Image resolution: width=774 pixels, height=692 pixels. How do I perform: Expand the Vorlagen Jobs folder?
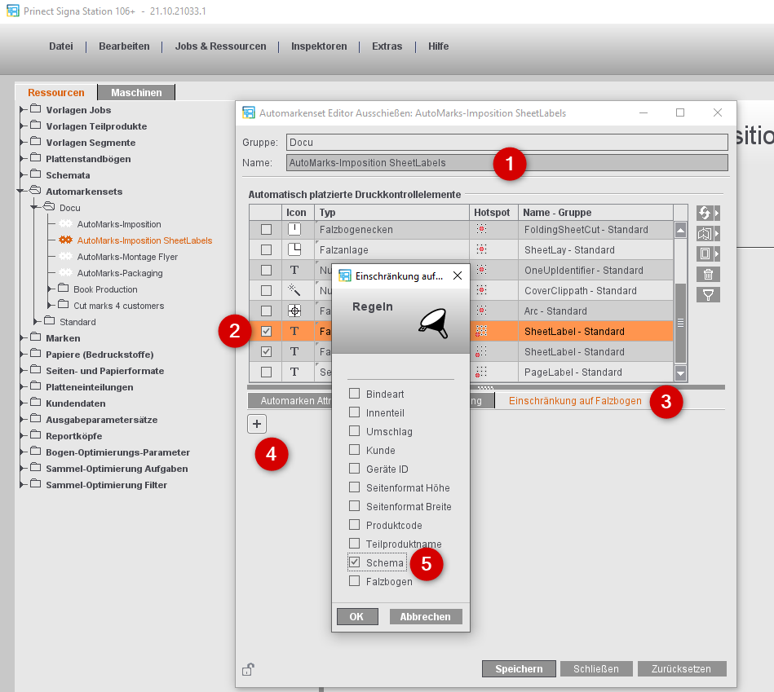tap(22, 109)
